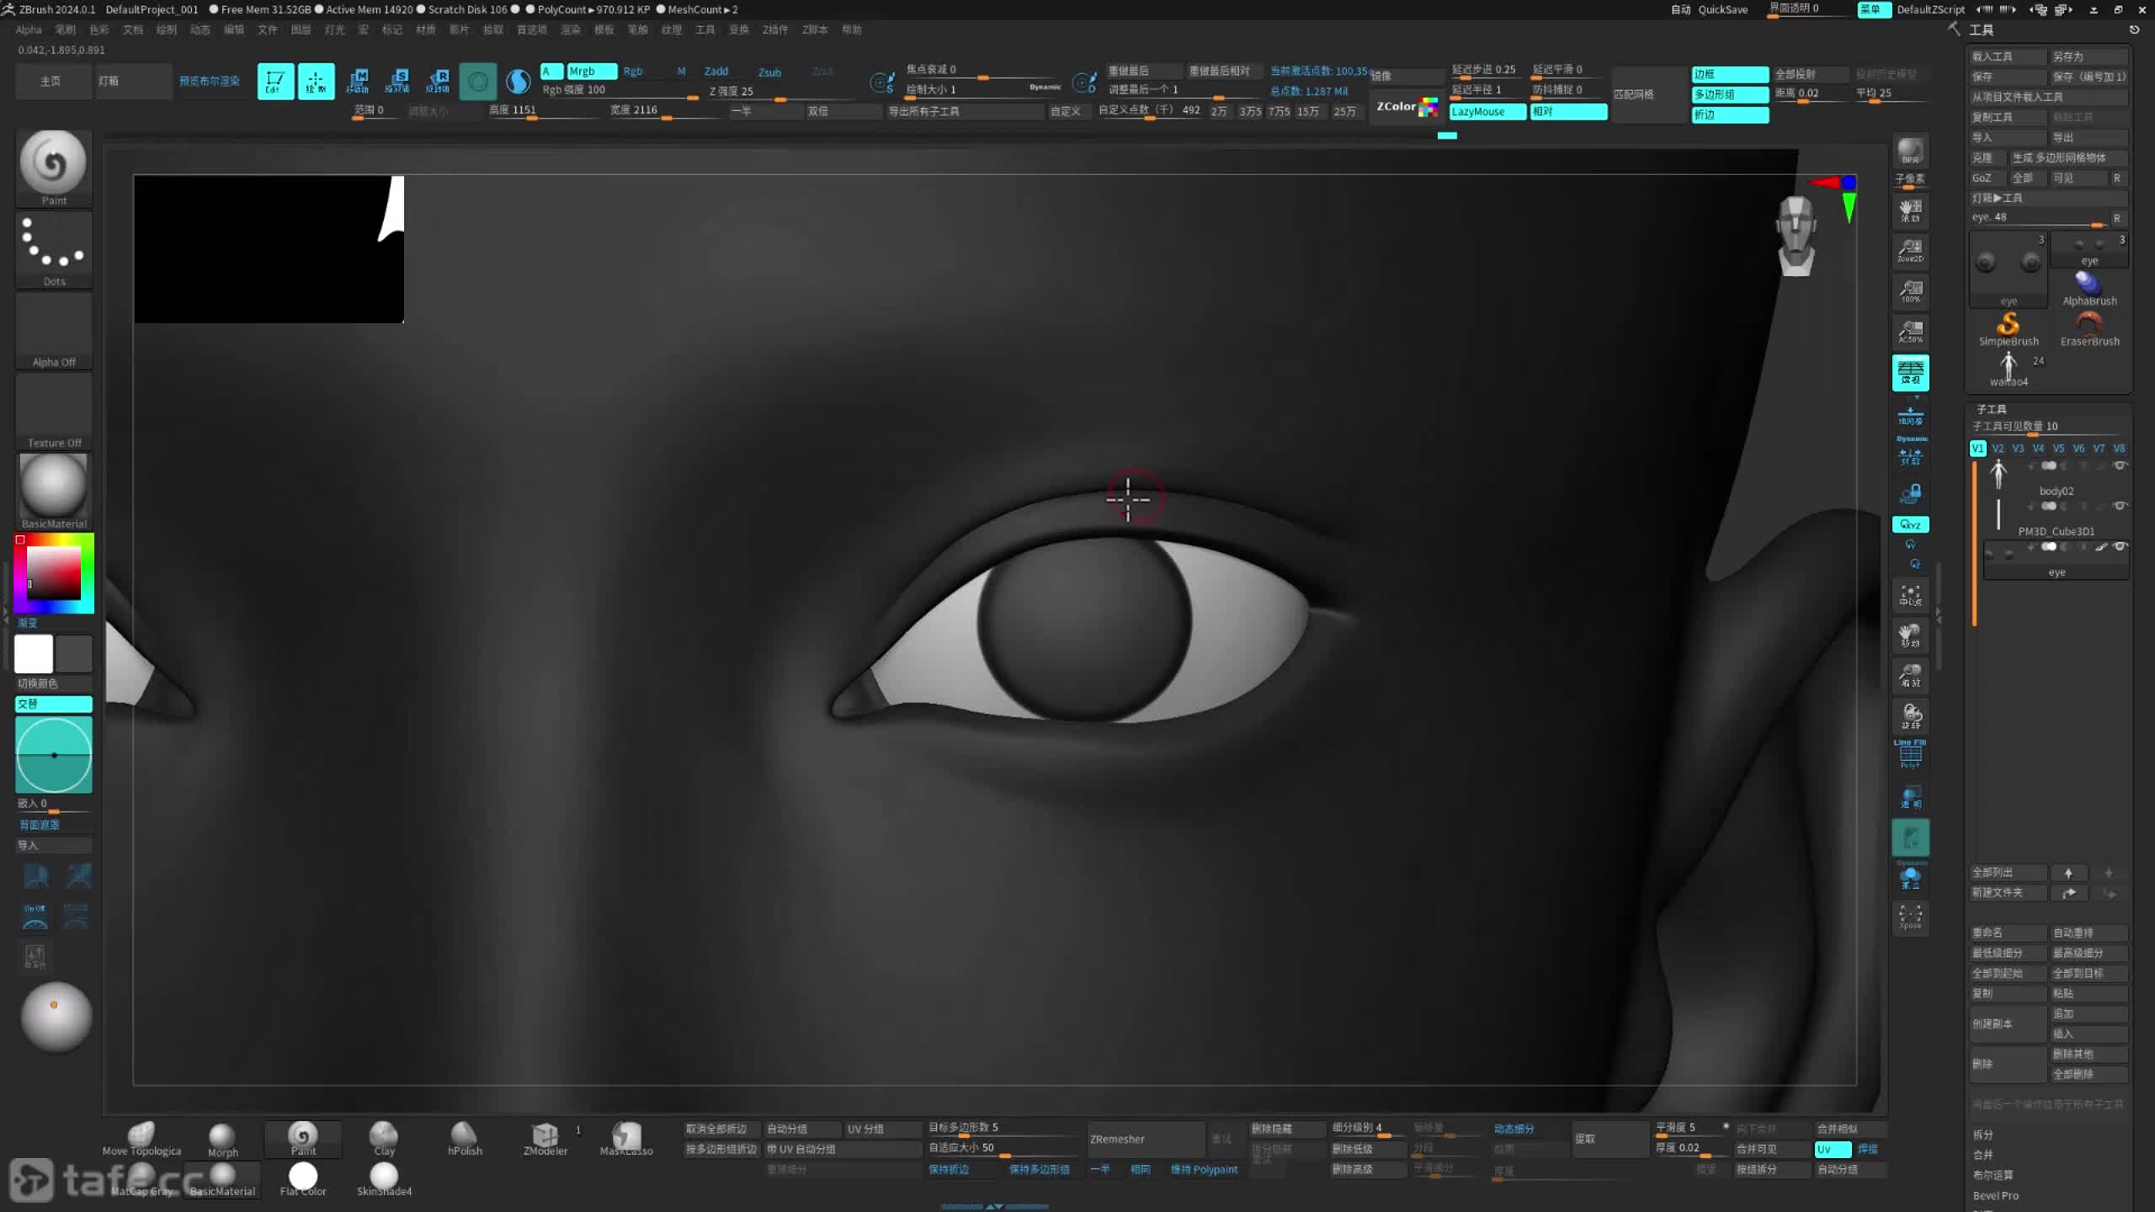Select the Scale gizmo icon
Viewport: 2155px width, 1212px height.
397,82
